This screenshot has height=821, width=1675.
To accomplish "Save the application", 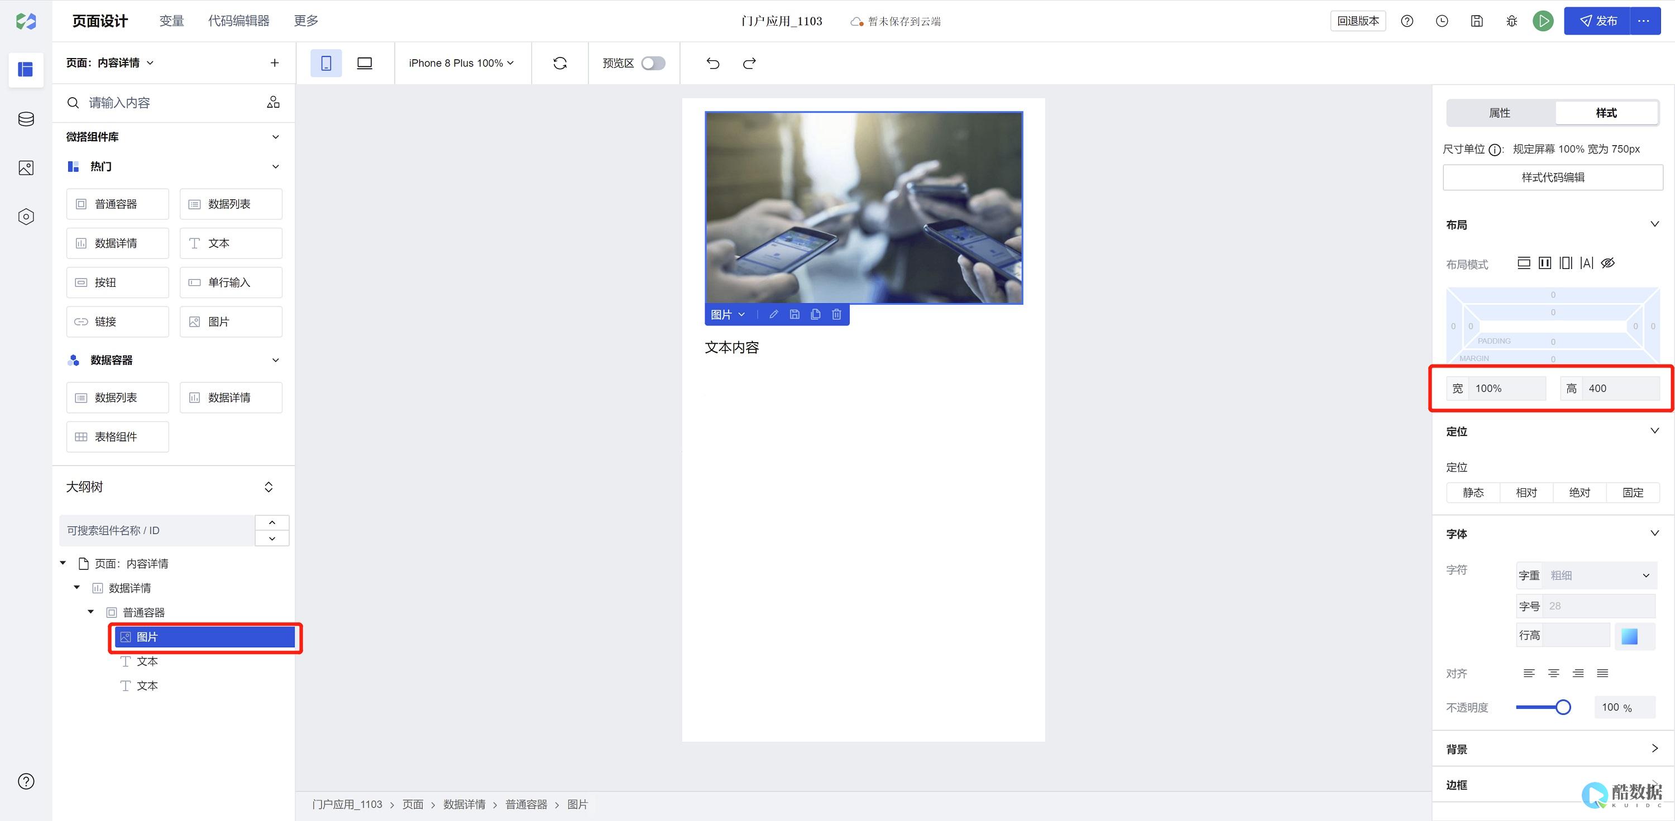I will click(1477, 21).
